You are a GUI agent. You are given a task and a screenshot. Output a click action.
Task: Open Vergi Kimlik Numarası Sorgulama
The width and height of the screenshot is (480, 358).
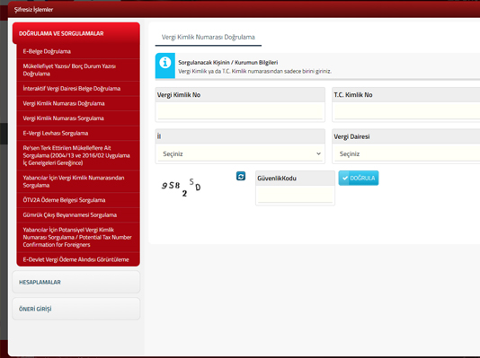[78, 118]
